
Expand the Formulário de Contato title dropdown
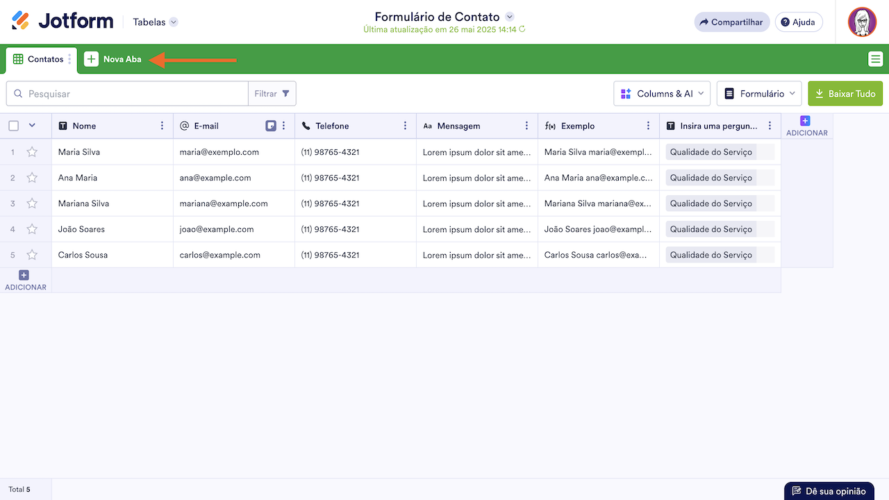click(510, 17)
